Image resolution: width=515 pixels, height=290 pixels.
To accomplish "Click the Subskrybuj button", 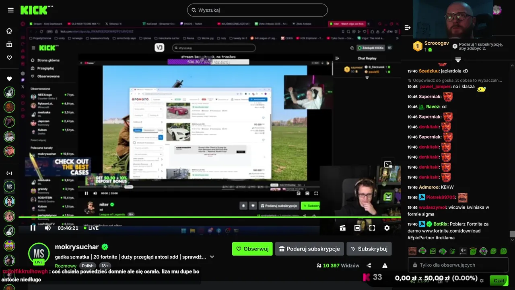I will pos(369,249).
